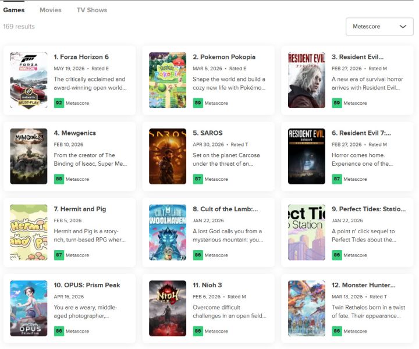Viewport: 419px width, 349px height.
Task: Click the 11. Nioh 3 title
Action: (207, 285)
